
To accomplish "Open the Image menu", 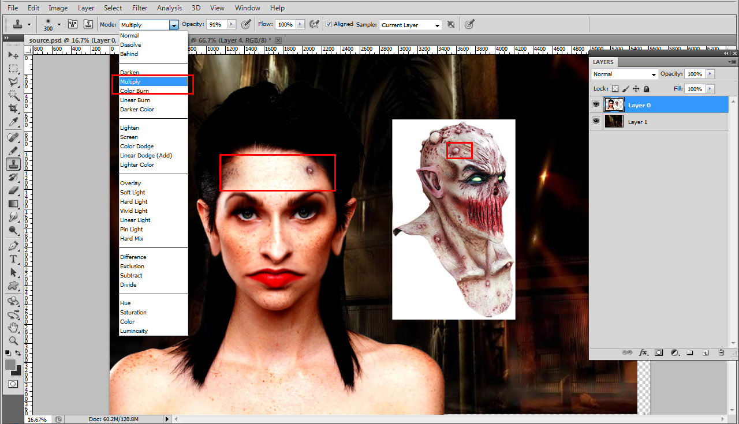I will (x=58, y=8).
